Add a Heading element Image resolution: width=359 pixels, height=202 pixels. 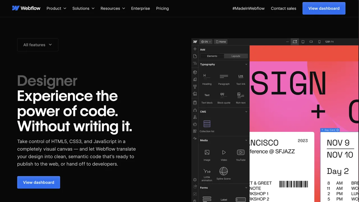[207, 79]
